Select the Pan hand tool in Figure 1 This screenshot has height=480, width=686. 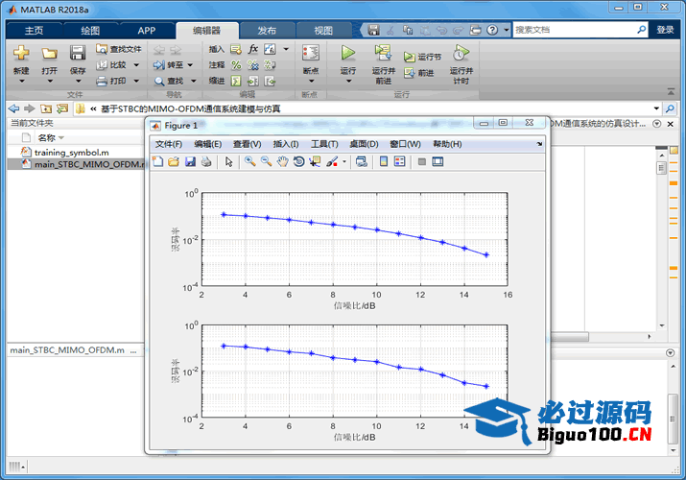tap(283, 161)
